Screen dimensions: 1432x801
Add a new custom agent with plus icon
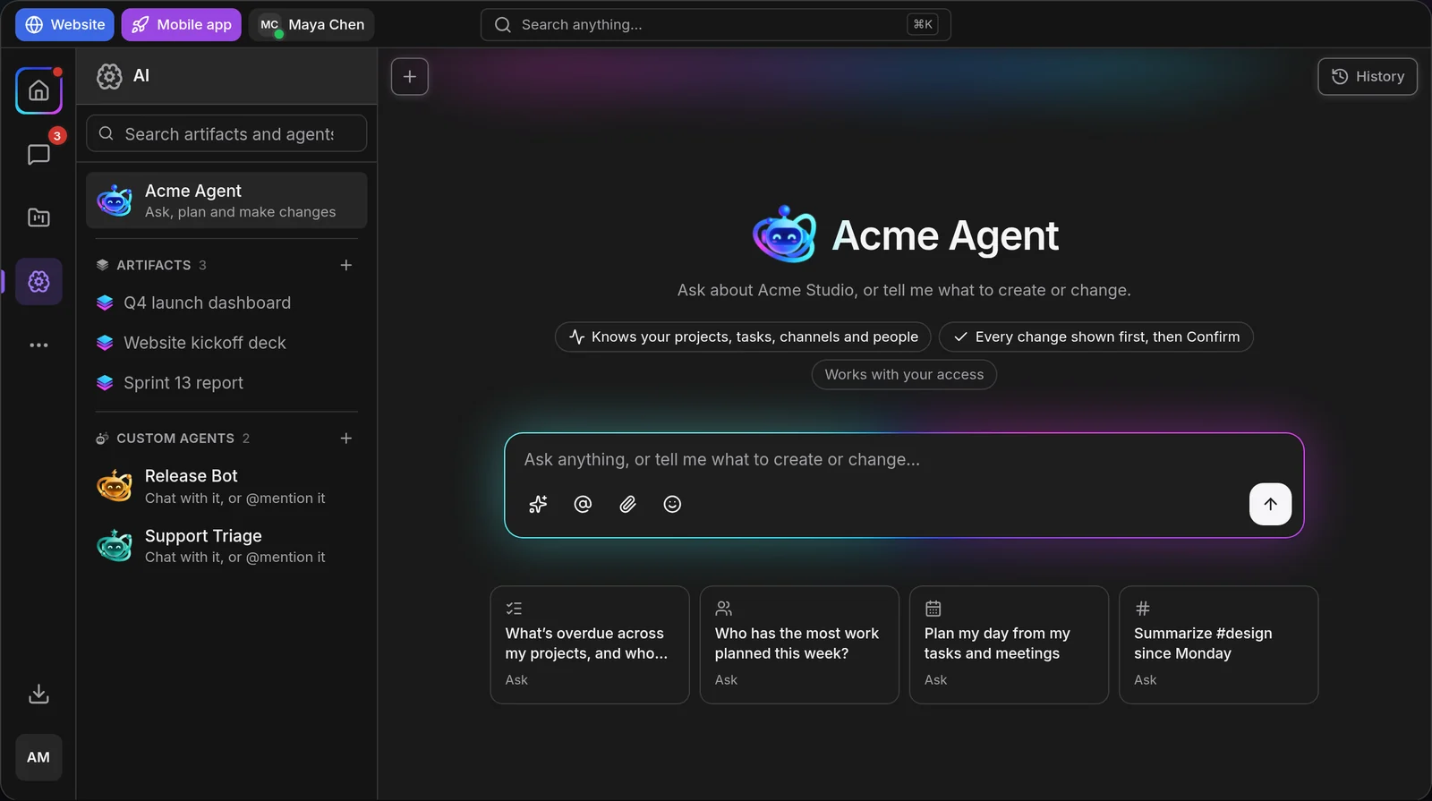(x=346, y=439)
